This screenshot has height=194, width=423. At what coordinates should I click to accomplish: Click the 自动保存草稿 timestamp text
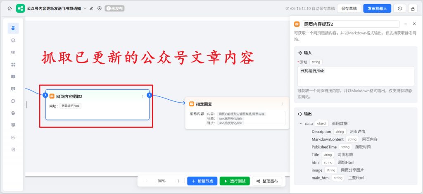click(x=310, y=8)
